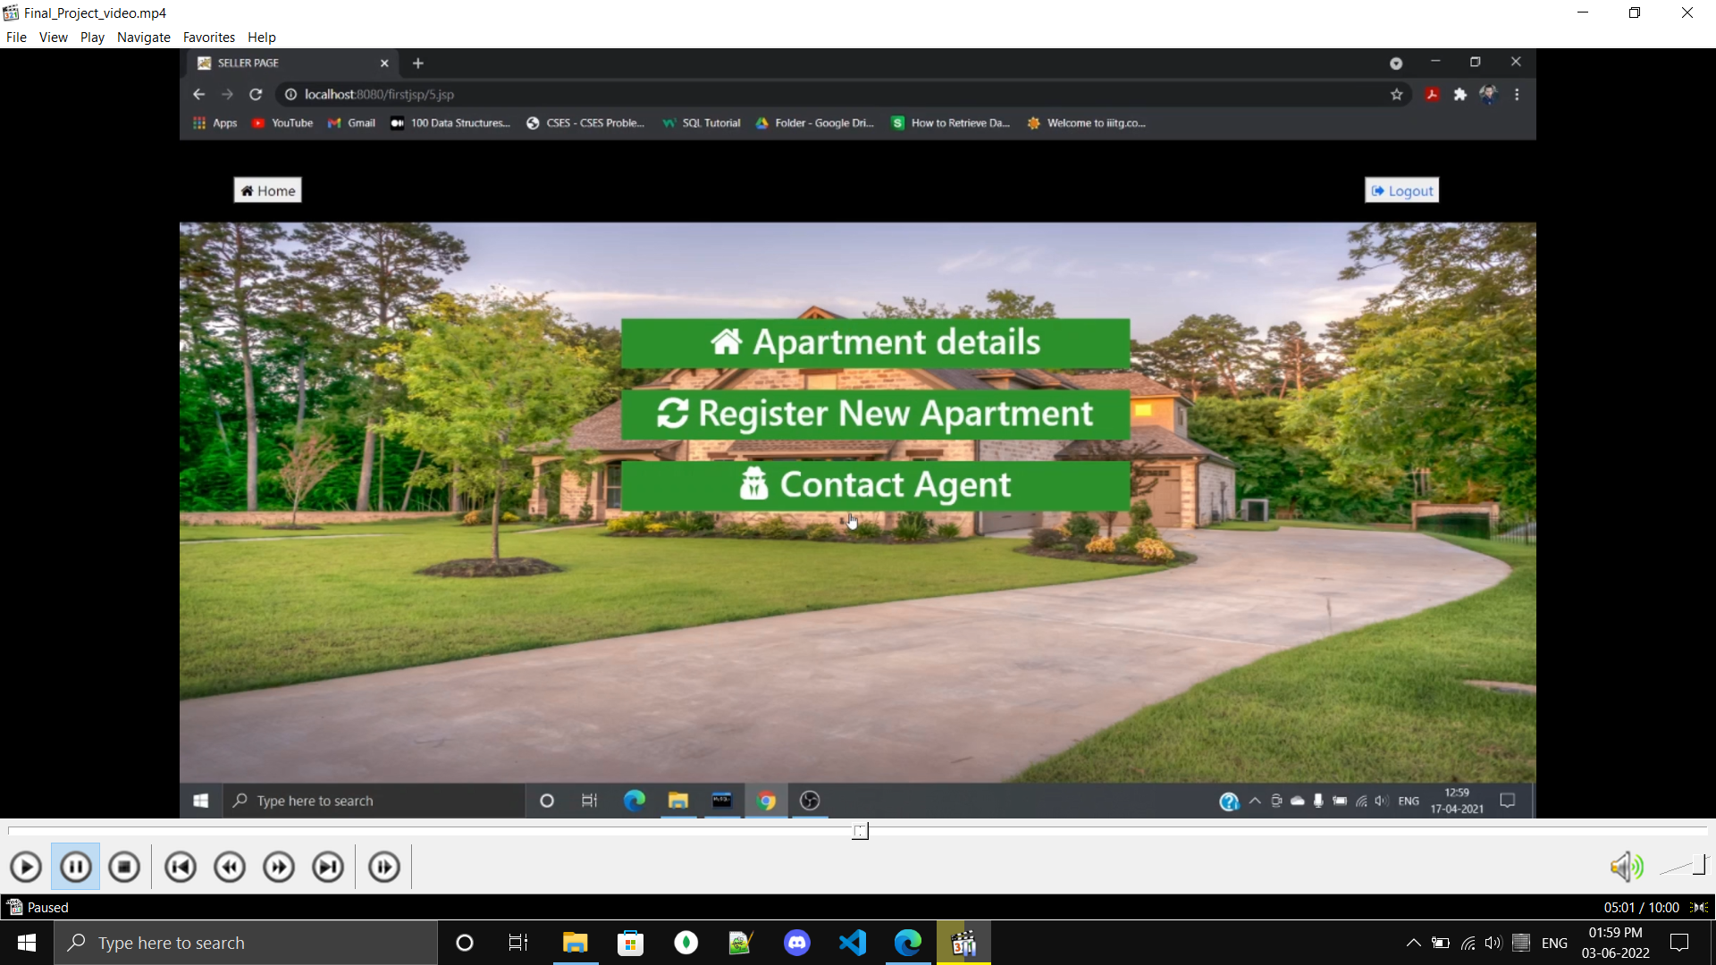1716x965 pixels.
Task: Click the Pause playback button
Action: pyautogui.click(x=76, y=867)
